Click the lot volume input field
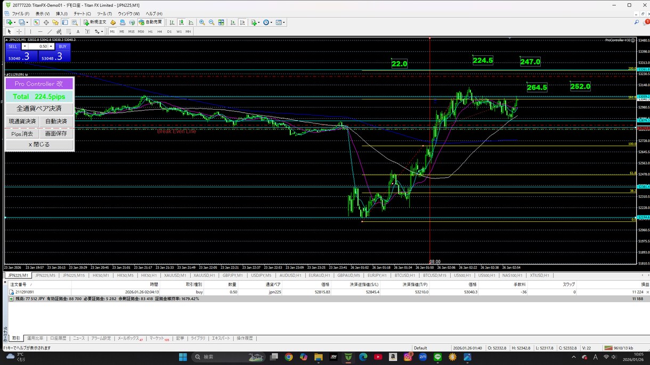This screenshot has height=365, width=650. 38,46
